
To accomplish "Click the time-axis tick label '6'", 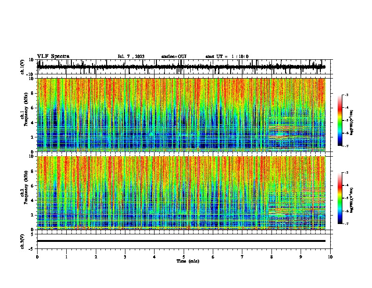I will click(213, 257).
